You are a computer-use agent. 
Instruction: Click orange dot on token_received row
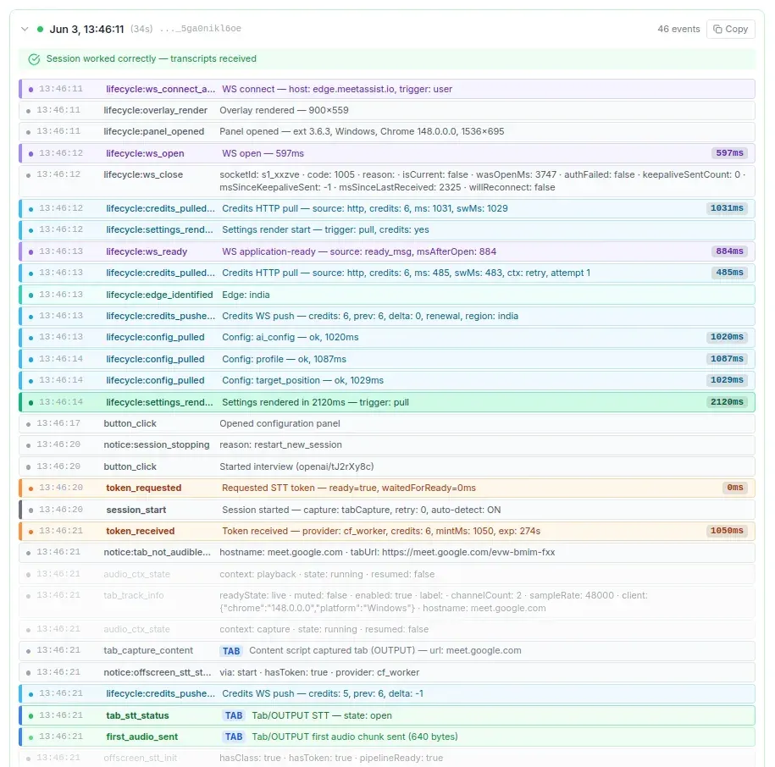point(31,532)
